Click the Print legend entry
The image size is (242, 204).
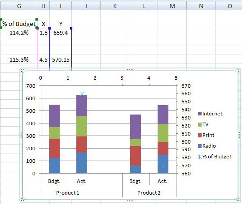pyautogui.click(x=206, y=135)
